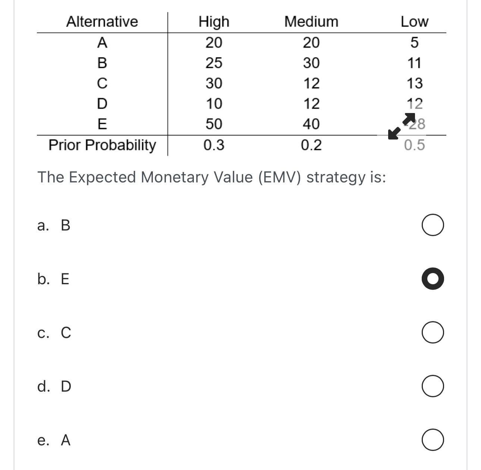481x470 pixels.
Task: Select the radio button for option a. B
Action: (433, 224)
